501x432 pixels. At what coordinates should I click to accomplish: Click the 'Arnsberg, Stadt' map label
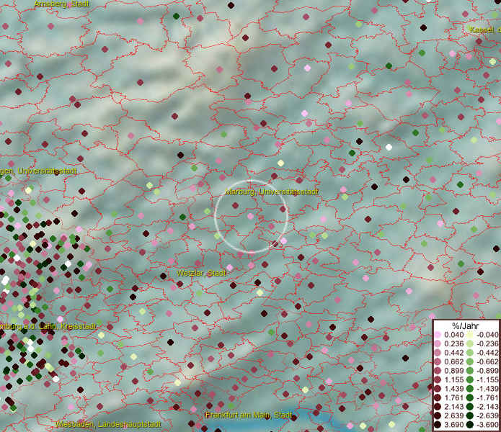61,4
